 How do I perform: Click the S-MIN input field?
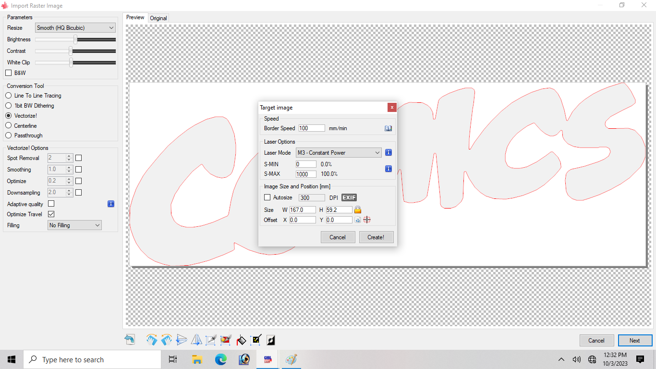point(306,164)
